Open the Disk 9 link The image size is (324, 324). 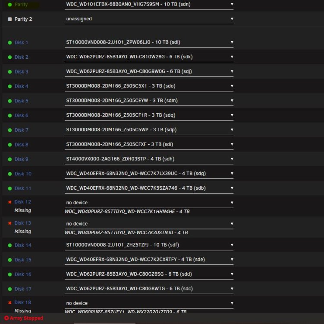[x=21, y=159]
